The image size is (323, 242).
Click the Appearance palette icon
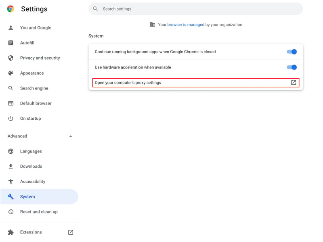(11, 73)
